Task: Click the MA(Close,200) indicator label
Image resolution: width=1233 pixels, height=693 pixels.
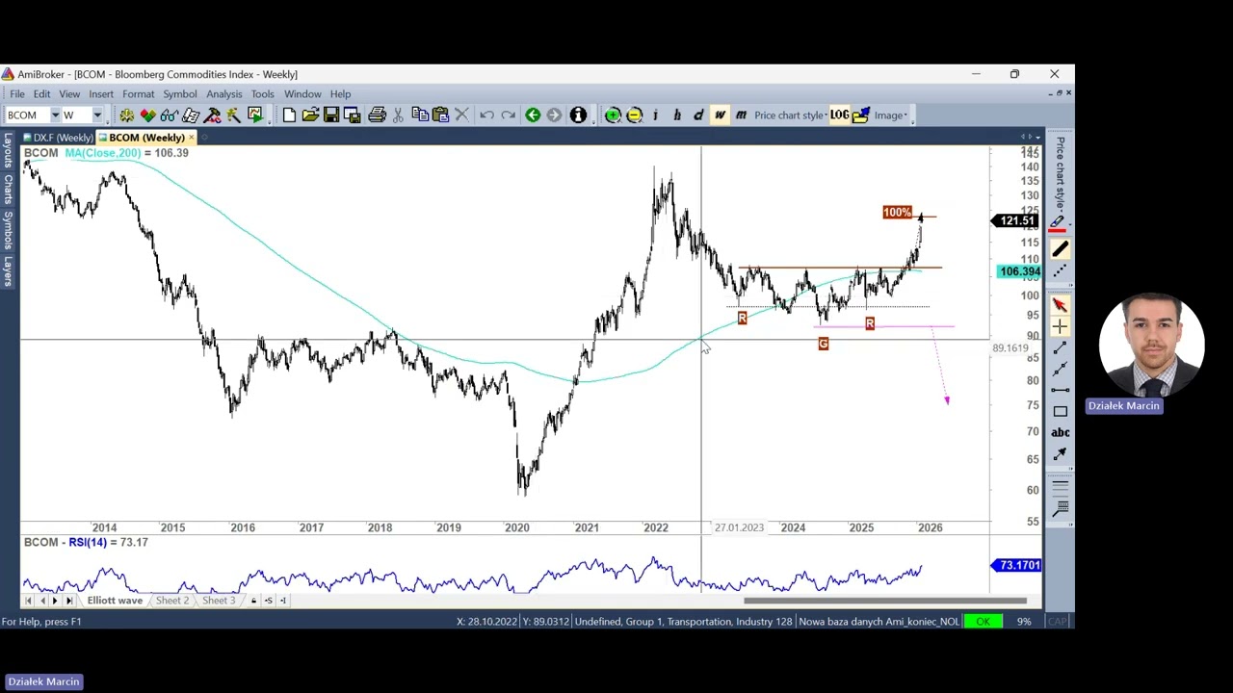Action: (x=102, y=153)
